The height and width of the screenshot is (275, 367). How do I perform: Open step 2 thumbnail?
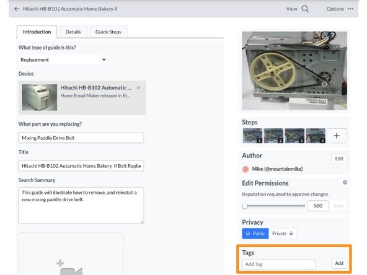pos(273,136)
